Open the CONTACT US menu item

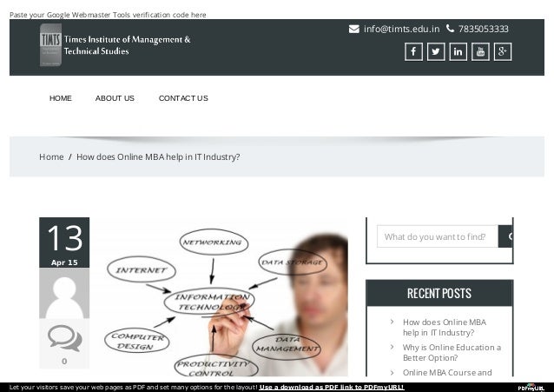pos(183,98)
